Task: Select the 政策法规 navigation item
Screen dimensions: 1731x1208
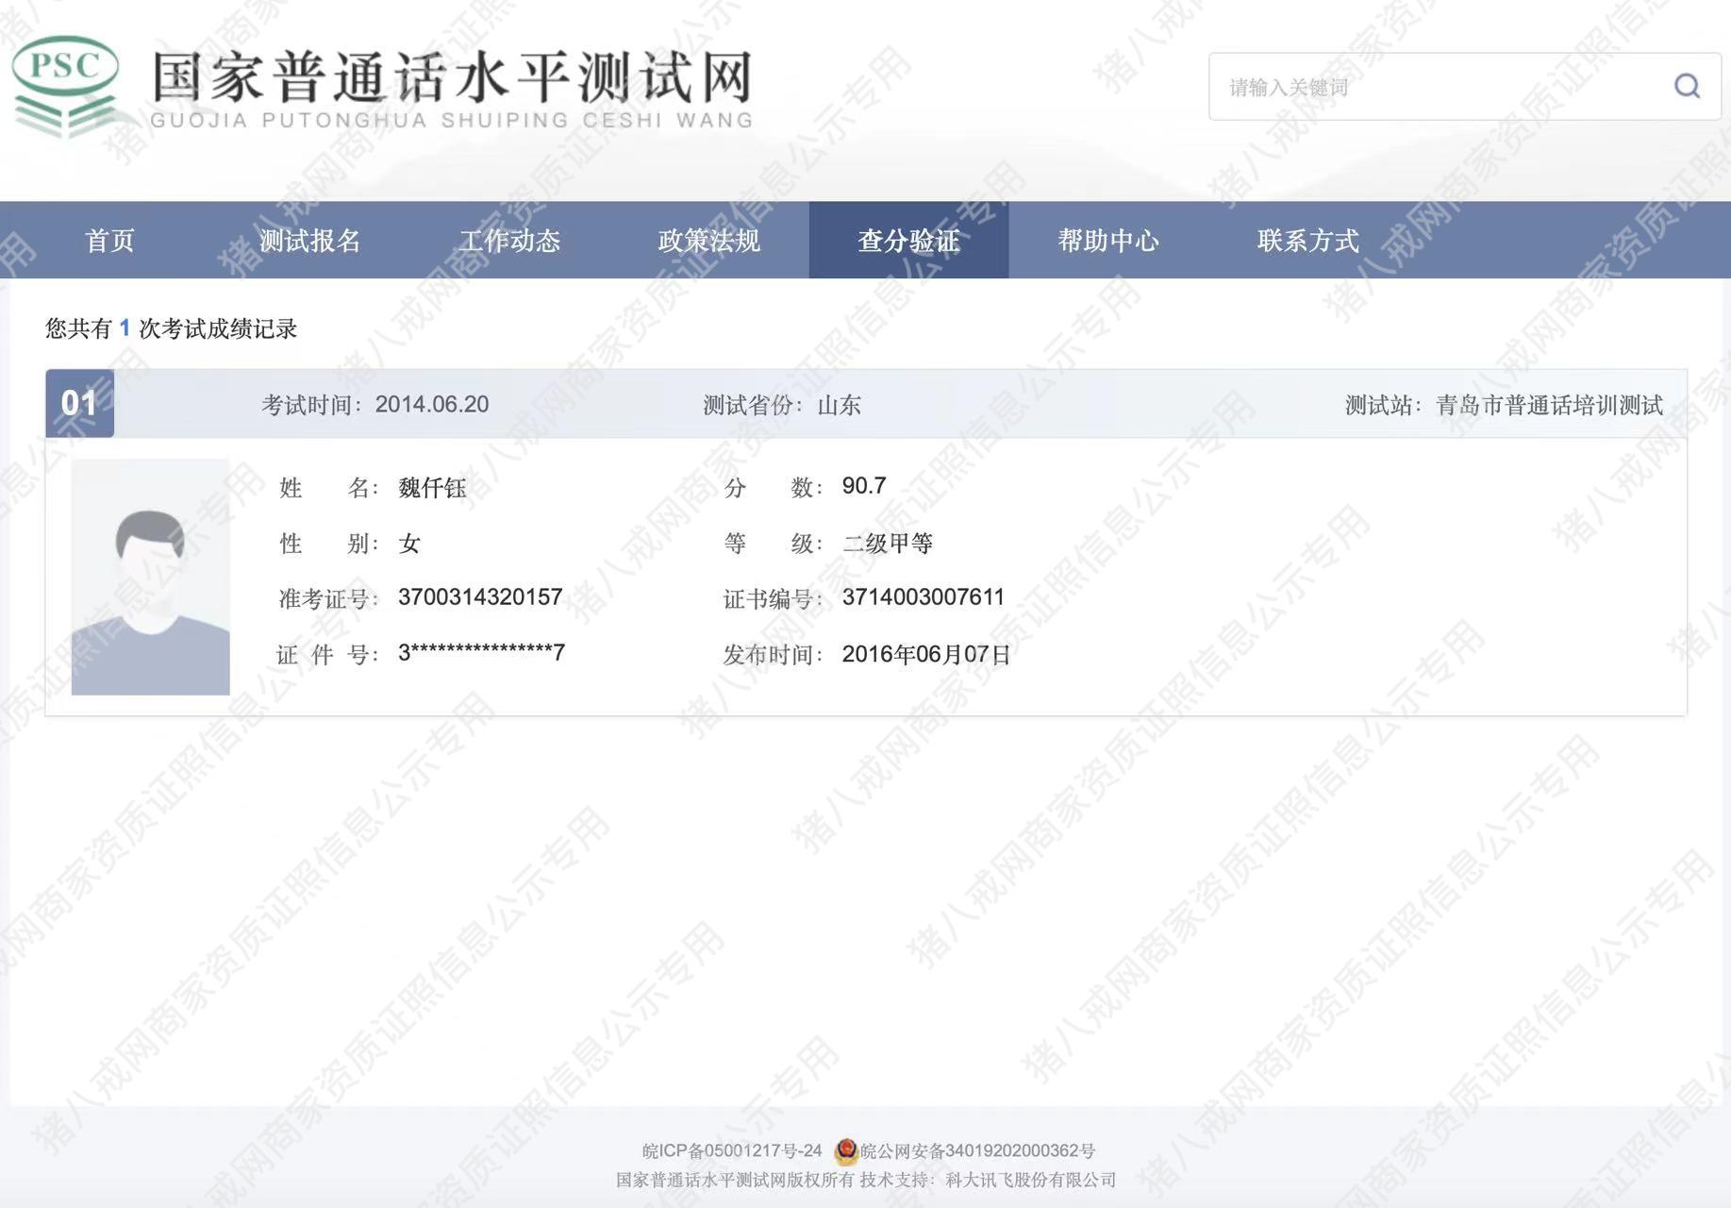Action: pos(708,241)
